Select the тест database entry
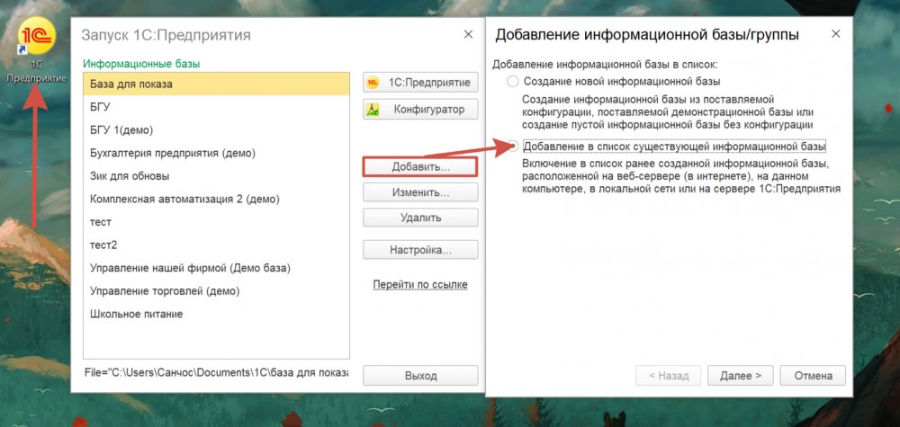Image resolution: width=900 pixels, height=427 pixels. coord(216,222)
